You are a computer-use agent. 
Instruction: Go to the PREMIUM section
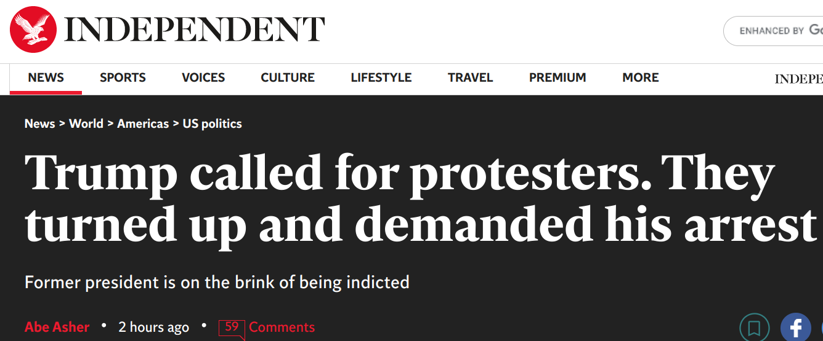(x=557, y=77)
